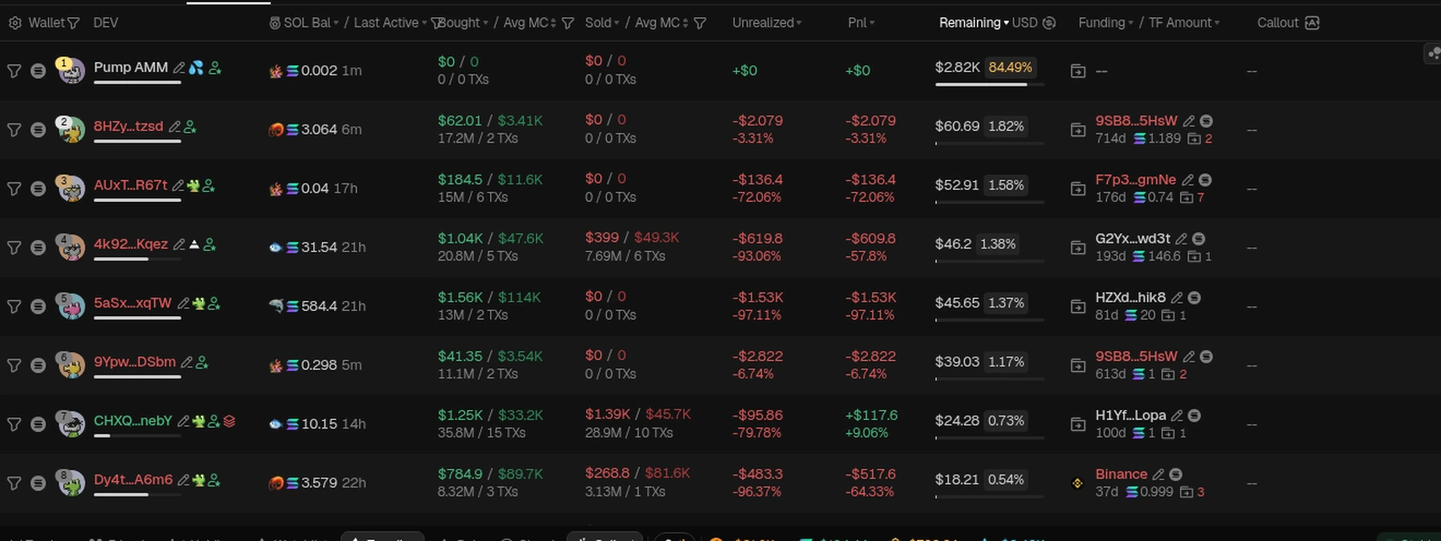Click the Callout image icon in header
1441x541 pixels.
click(1312, 23)
